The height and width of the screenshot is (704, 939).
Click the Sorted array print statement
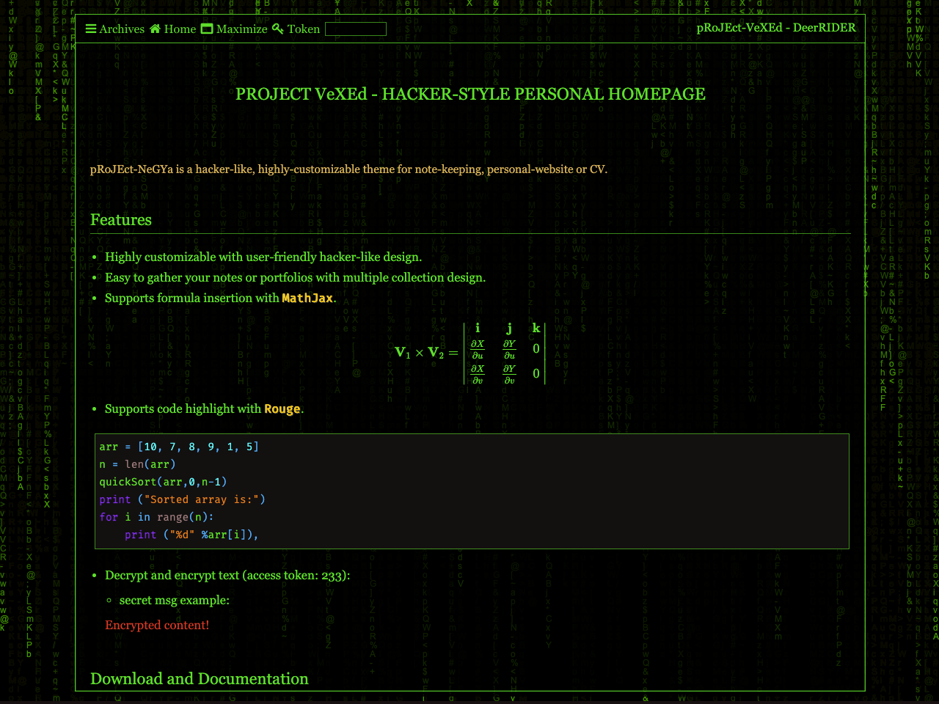pyautogui.click(x=183, y=499)
